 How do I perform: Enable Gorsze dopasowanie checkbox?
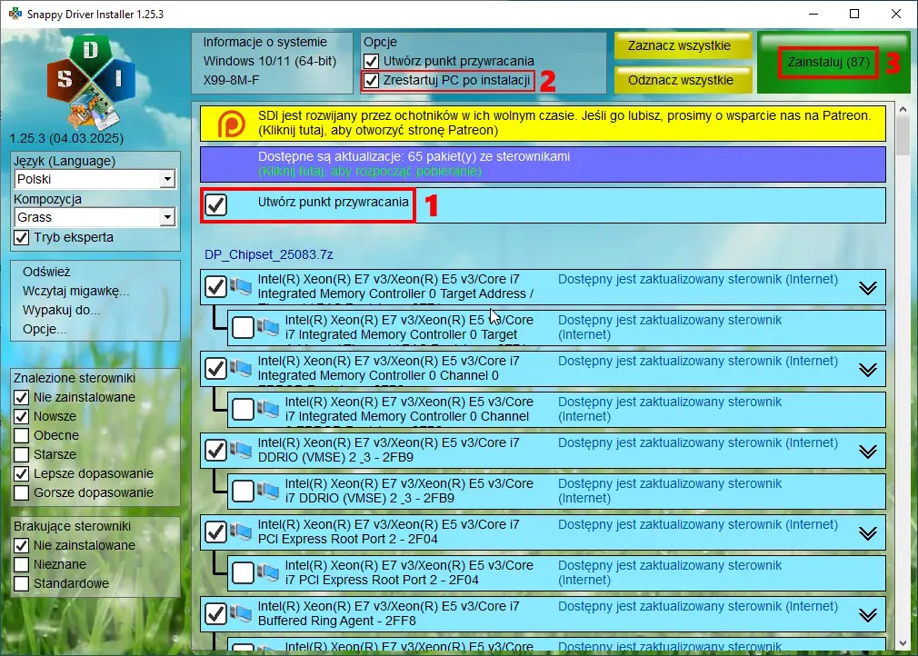click(x=21, y=492)
